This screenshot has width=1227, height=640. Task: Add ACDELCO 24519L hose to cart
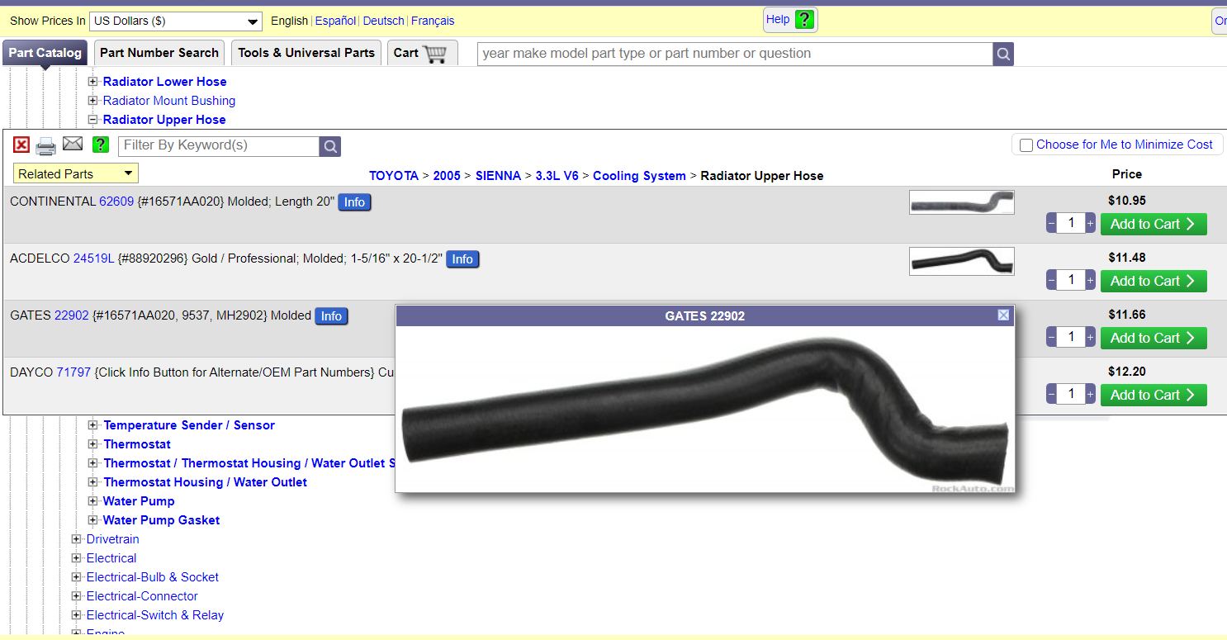(1154, 281)
